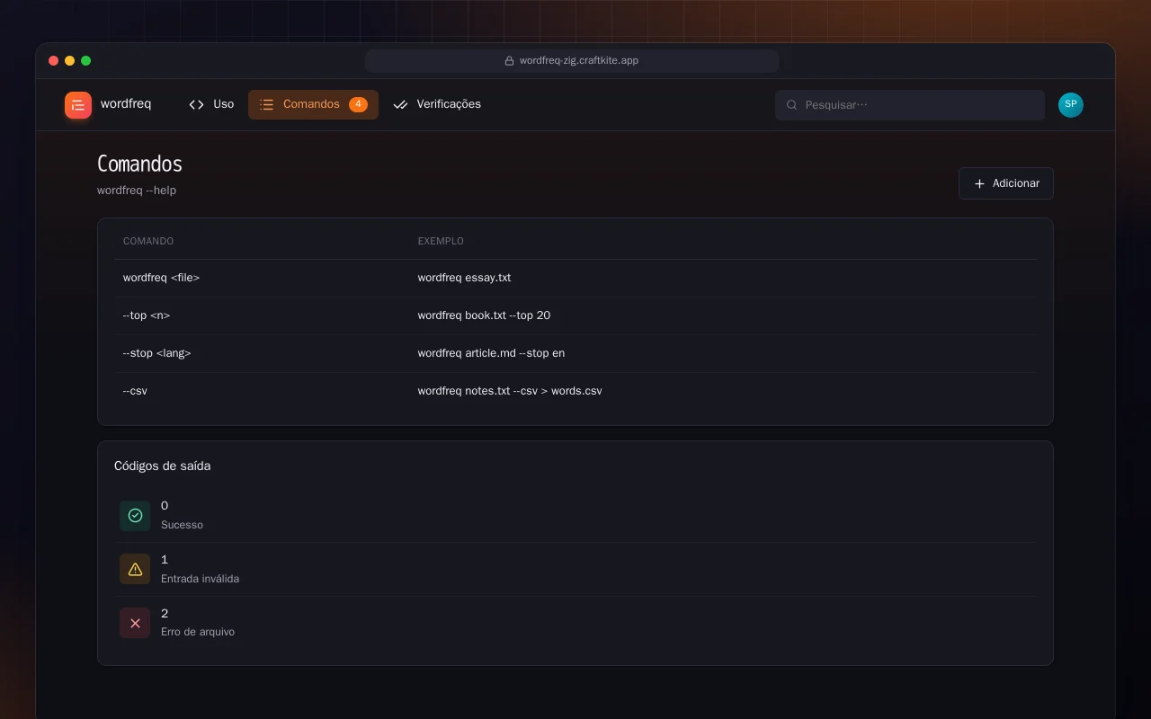Open the Uso tab
Viewport: 1151px width, 719px height.
tap(211, 104)
